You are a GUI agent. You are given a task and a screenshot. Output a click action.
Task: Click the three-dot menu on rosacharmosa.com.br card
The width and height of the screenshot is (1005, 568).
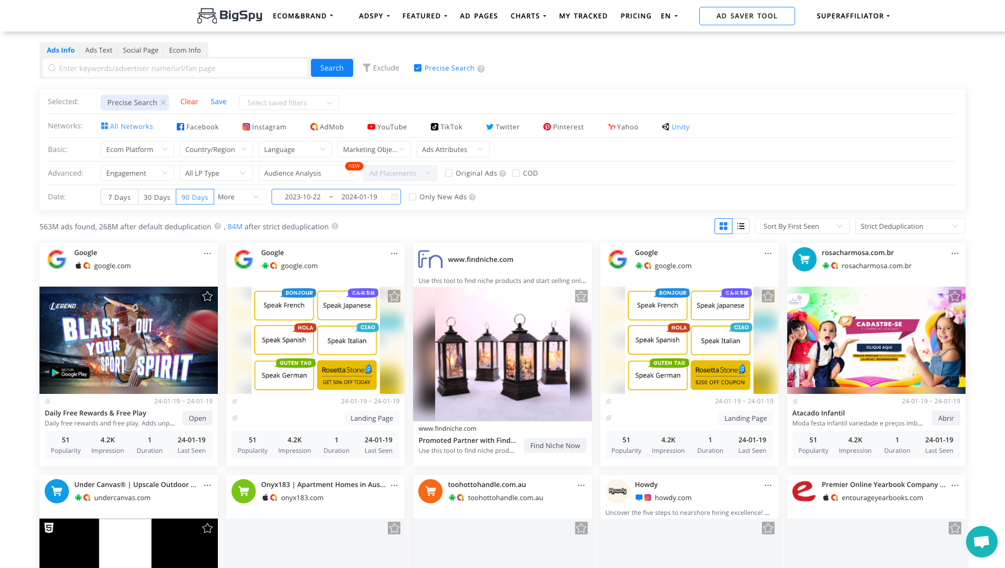(954, 253)
